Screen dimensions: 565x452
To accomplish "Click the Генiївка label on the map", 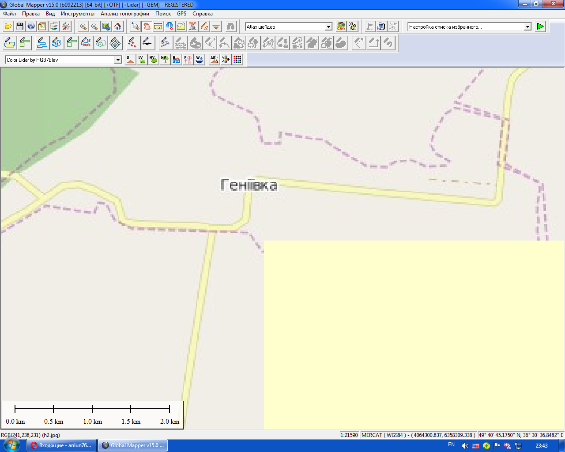I will (x=249, y=185).
